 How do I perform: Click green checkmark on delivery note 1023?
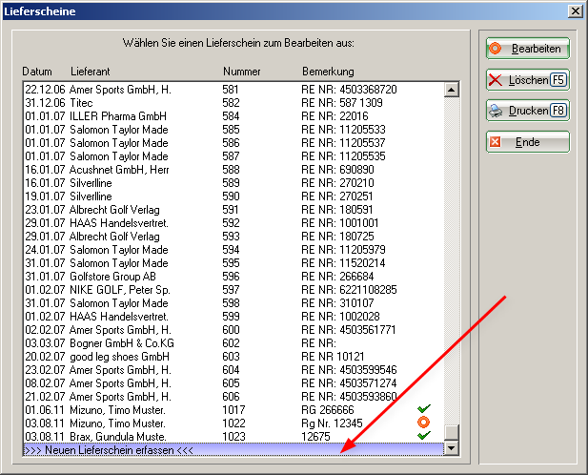coord(424,435)
